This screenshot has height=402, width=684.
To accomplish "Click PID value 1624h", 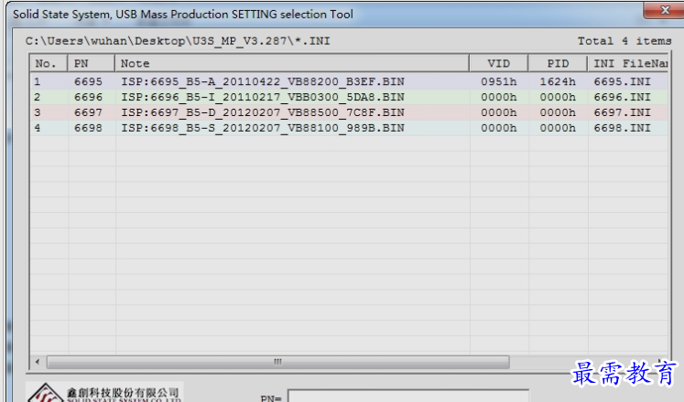I will (x=558, y=82).
